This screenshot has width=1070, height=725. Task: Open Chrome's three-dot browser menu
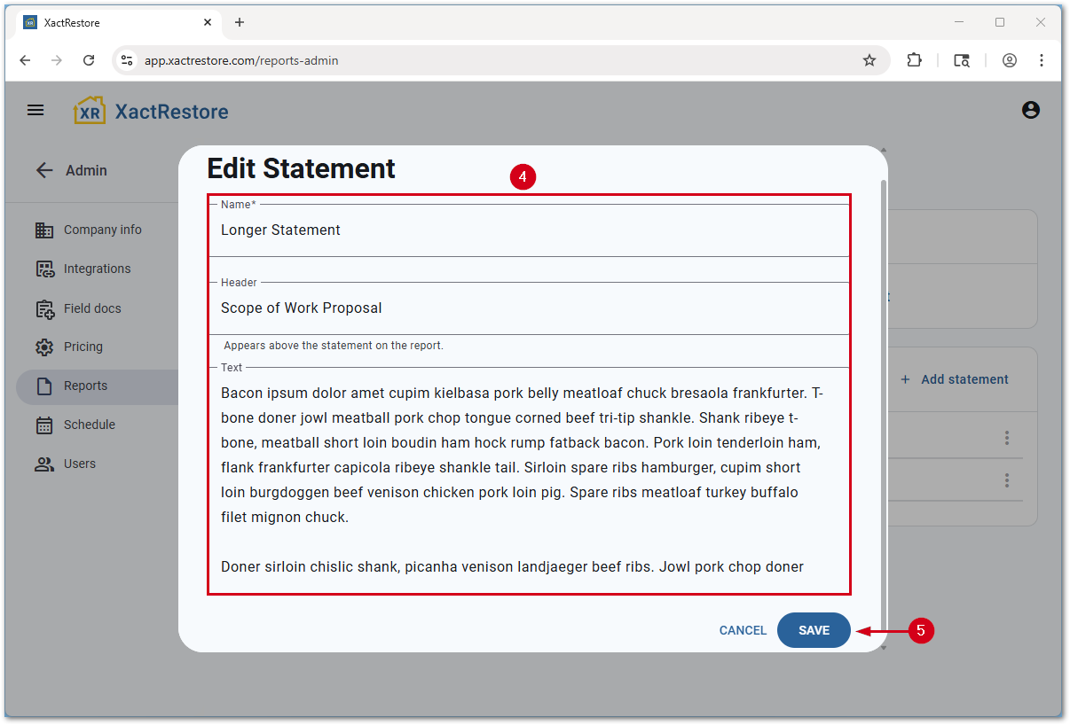(x=1041, y=60)
